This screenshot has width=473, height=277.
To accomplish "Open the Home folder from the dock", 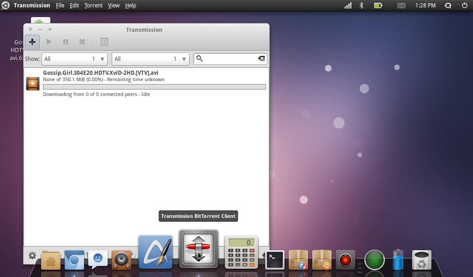I will (51, 260).
